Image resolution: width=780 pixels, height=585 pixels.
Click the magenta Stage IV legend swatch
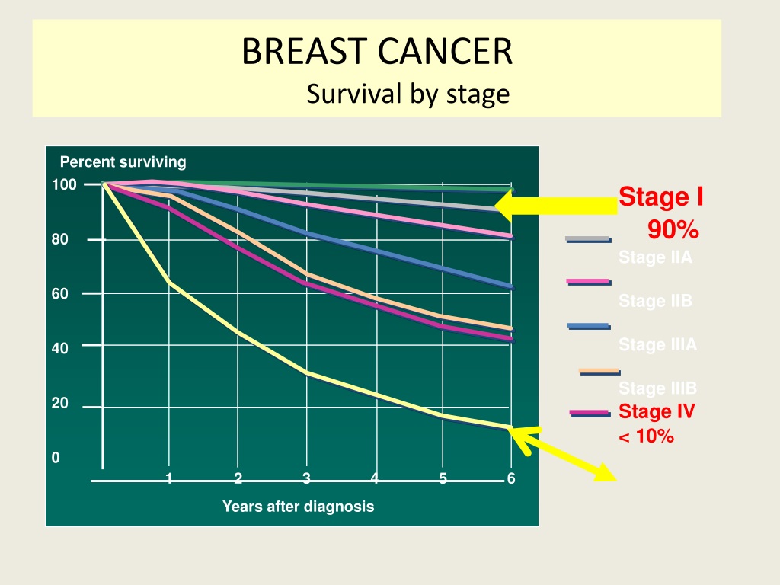click(590, 413)
